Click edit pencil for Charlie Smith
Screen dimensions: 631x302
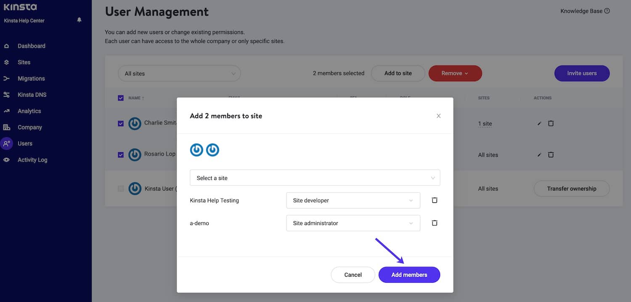pos(539,124)
